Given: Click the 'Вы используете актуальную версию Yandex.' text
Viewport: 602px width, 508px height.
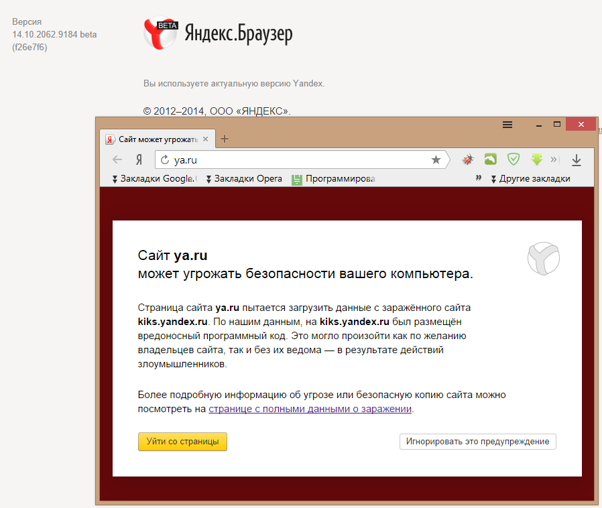Looking at the screenshot, I should [x=234, y=83].
